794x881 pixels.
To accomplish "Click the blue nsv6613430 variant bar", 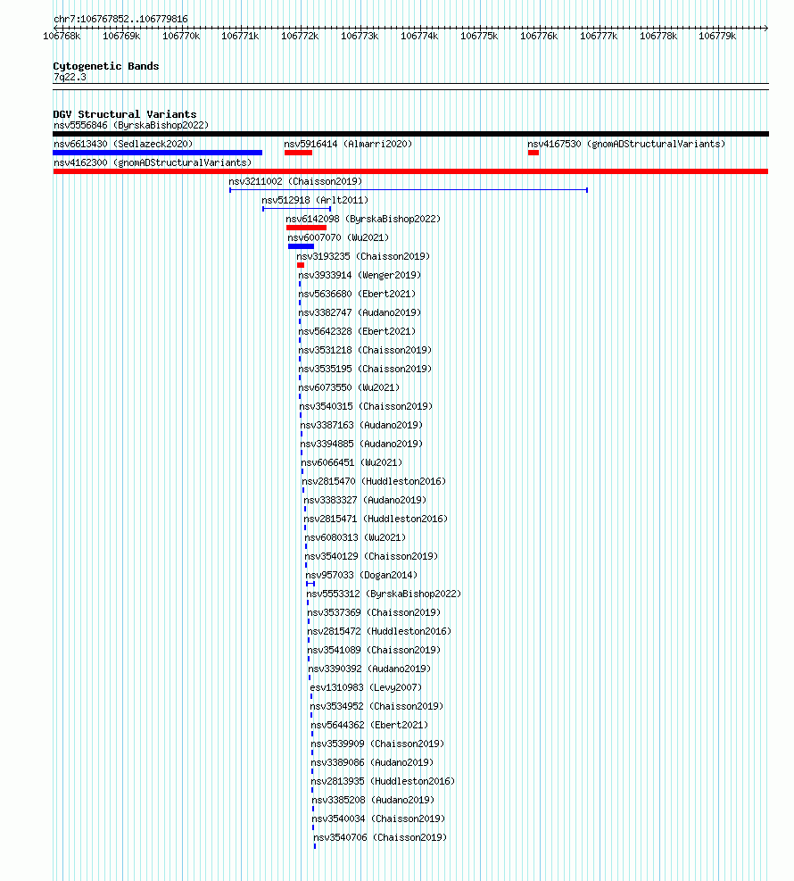I will tap(157, 153).
